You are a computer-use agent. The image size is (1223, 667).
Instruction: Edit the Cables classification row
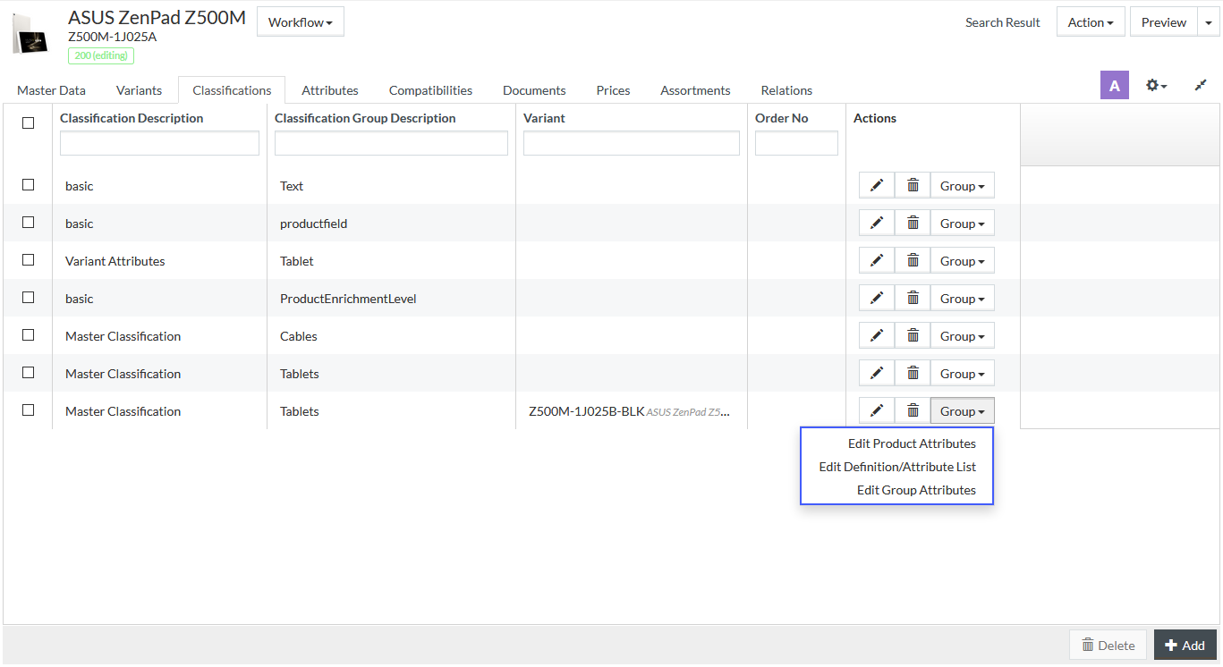(877, 336)
